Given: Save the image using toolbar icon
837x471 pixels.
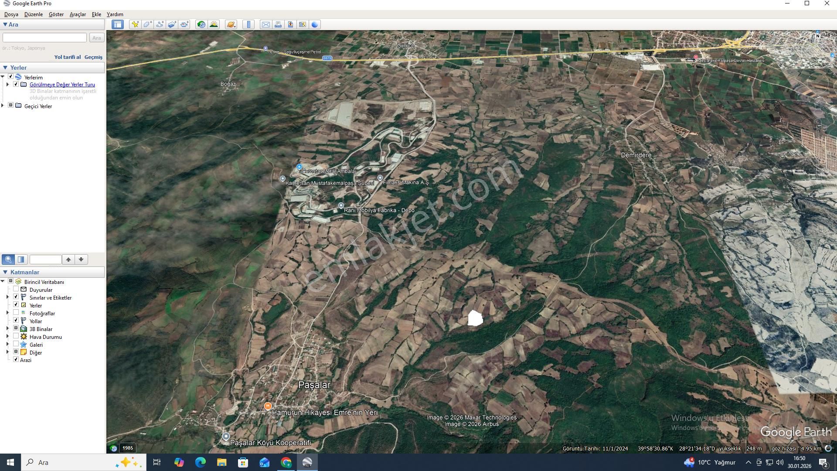Looking at the screenshot, I should click(290, 24).
